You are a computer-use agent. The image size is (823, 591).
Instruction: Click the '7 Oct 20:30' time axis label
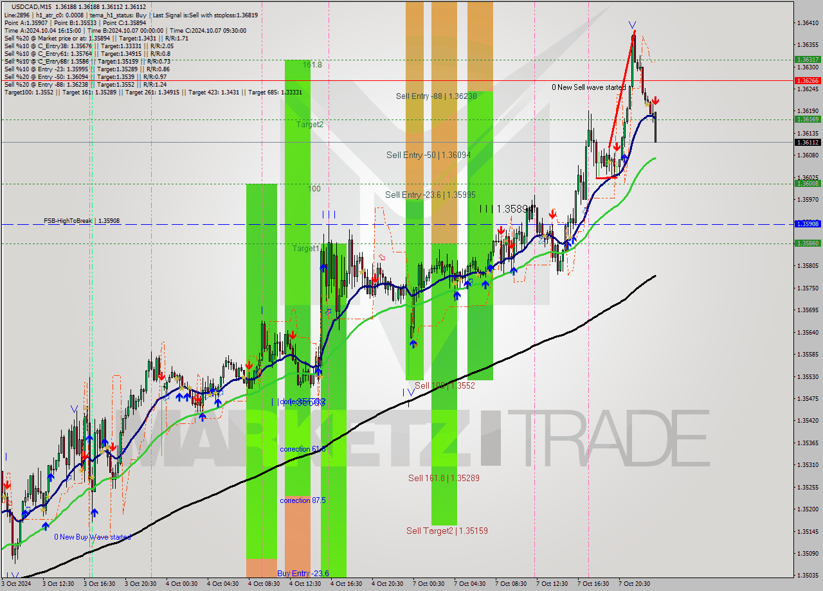click(x=634, y=584)
